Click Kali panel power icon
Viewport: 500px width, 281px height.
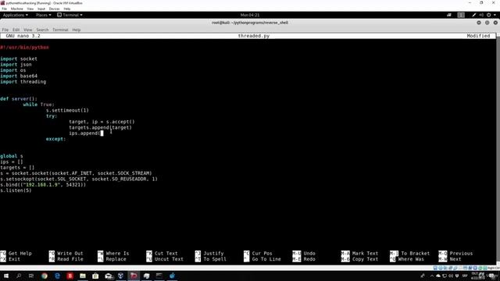point(488,15)
